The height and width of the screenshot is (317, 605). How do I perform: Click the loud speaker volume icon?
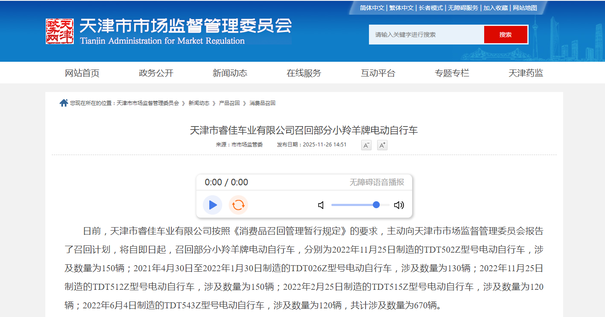(x=399, y=205)
